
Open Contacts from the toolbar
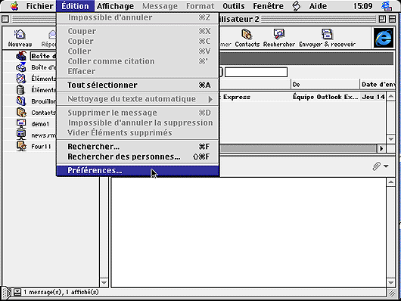click(247, 34)
